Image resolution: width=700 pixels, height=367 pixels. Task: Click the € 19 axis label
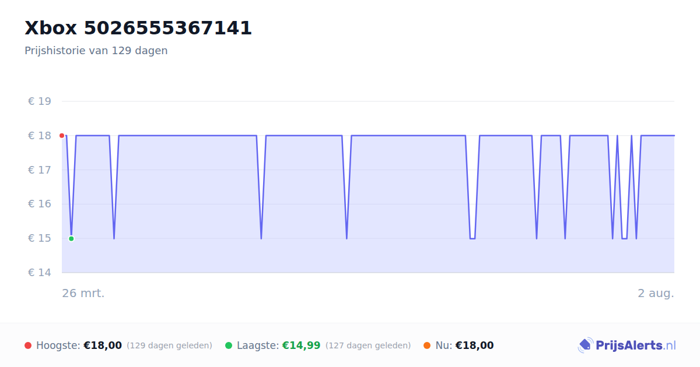40,101
